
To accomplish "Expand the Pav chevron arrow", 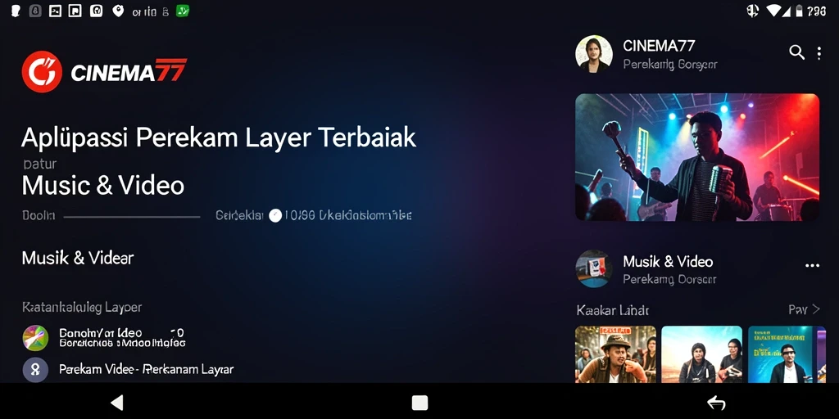I will [x=816, y=309].
